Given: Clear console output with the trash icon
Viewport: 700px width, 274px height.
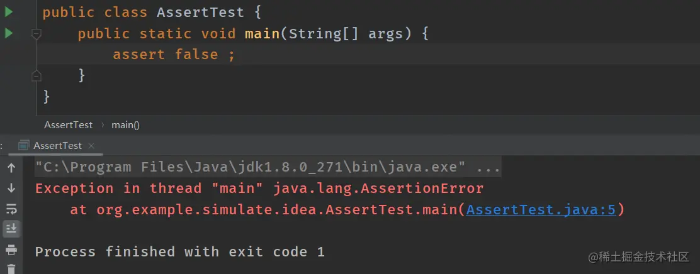Looking at the screenshot, I should (x=11, y=268).
